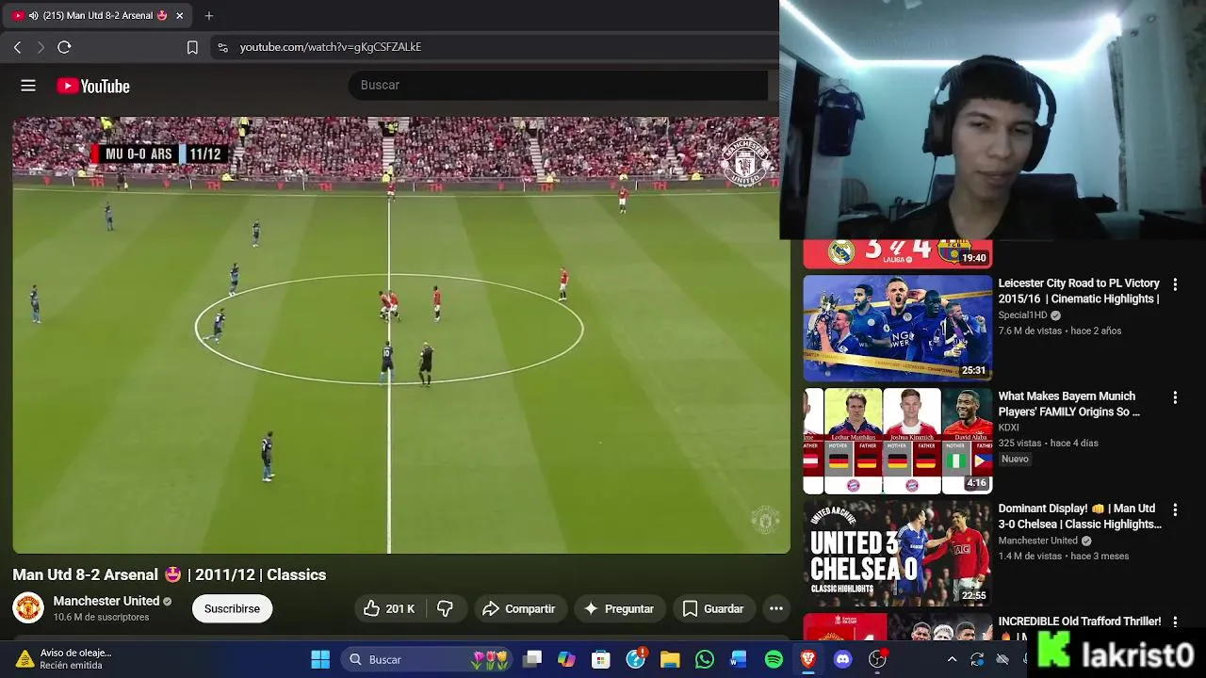Screen dimensions: 1206x678
Task: Open the KDXI channel link
Action: [1009, 428]
